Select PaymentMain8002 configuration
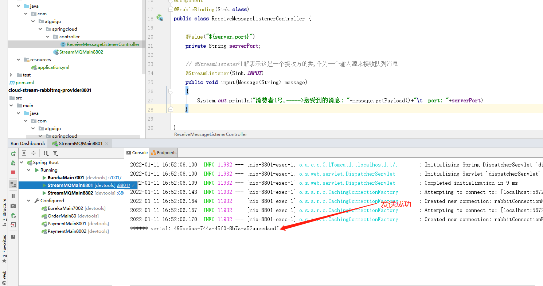Screen dimensions: 543x286 [x=67, y=231]
